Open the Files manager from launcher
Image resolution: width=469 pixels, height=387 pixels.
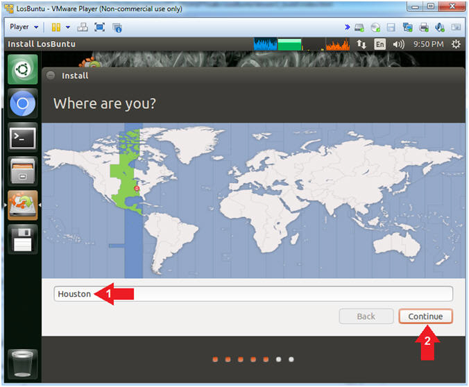point(23,172)
